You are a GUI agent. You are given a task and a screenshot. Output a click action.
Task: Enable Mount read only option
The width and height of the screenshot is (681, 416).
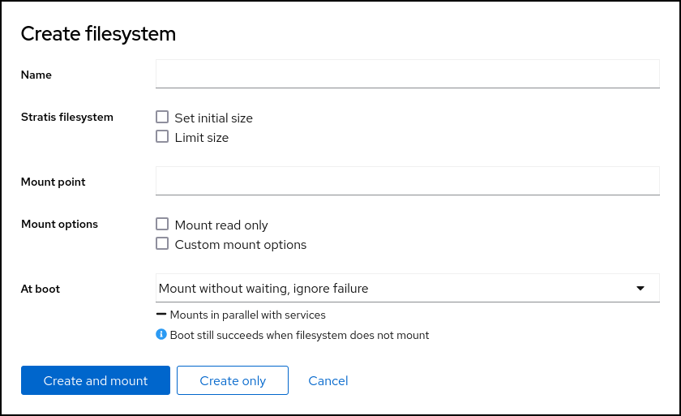(x=162, y=225)
